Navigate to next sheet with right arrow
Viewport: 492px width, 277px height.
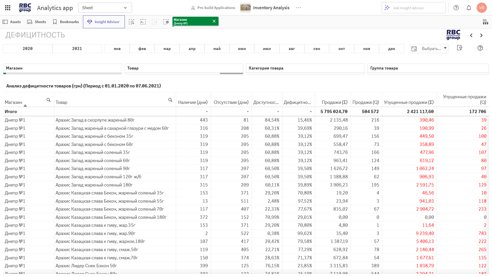click(481, 35)
